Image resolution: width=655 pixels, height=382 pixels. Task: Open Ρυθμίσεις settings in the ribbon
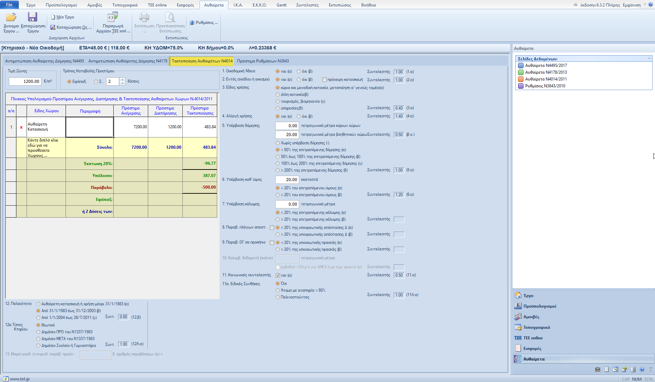point(204,23)
